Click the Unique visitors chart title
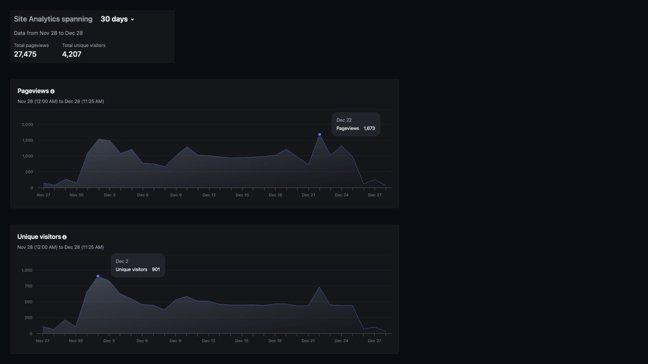The height and width of the screenshot is (364, 648). [x=39, y=237]
